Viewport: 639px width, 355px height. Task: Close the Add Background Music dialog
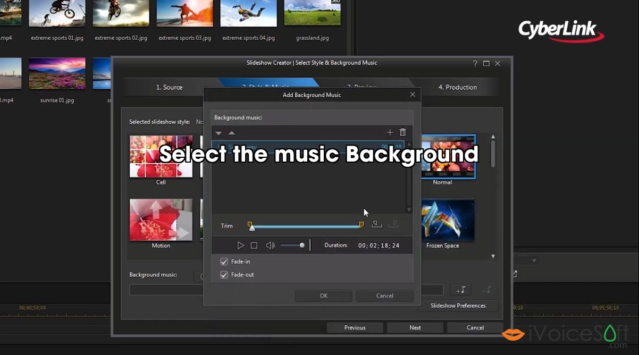coord(413,95)
